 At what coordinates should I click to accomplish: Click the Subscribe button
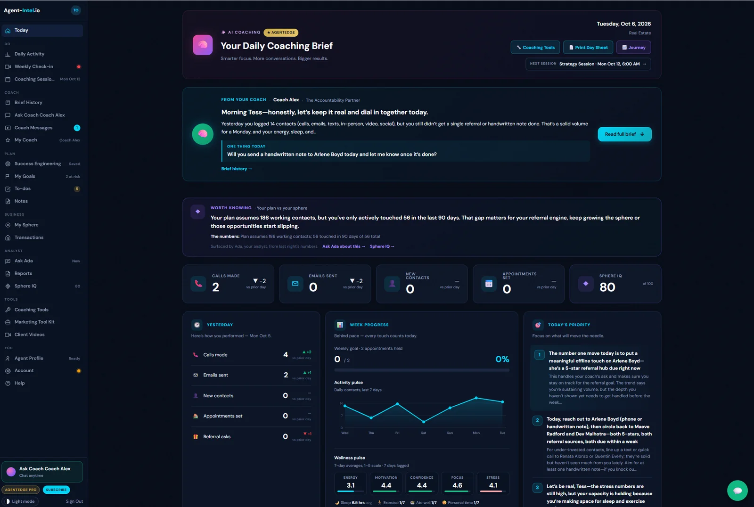(x=56, y=490)
